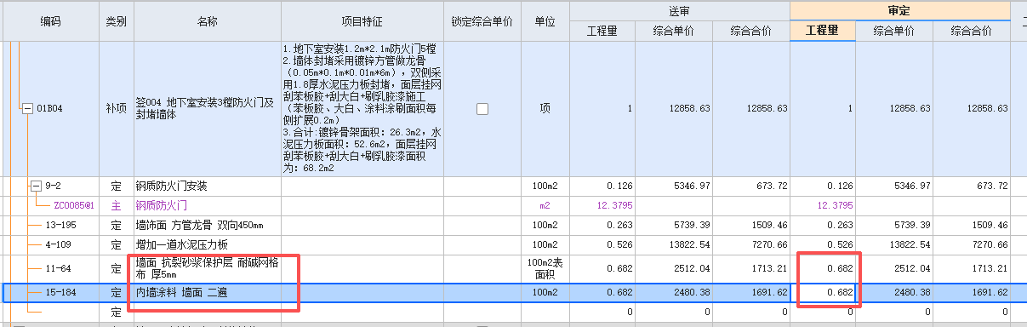The height and width of the screenshot is (327, 1027).
Task: Select the cell 墙饰面 方管龙骨 双向450mm
Action: pos(207,225)
